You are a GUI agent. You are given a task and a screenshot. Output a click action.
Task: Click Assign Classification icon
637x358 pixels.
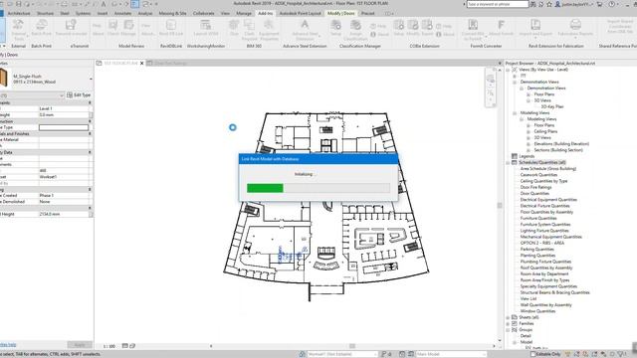coord(355,29)
